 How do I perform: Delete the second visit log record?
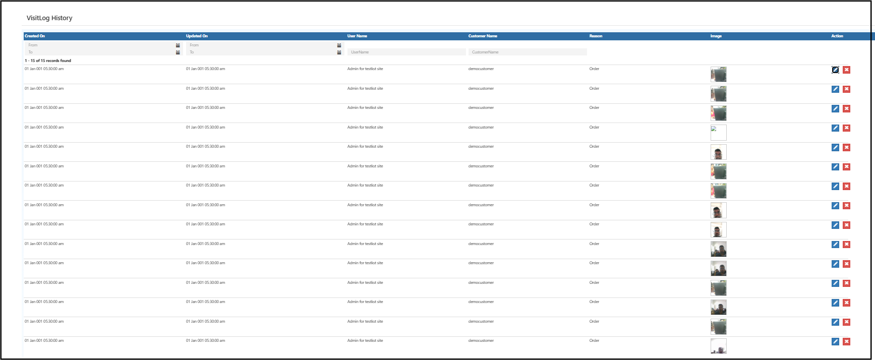click(846, 89)
